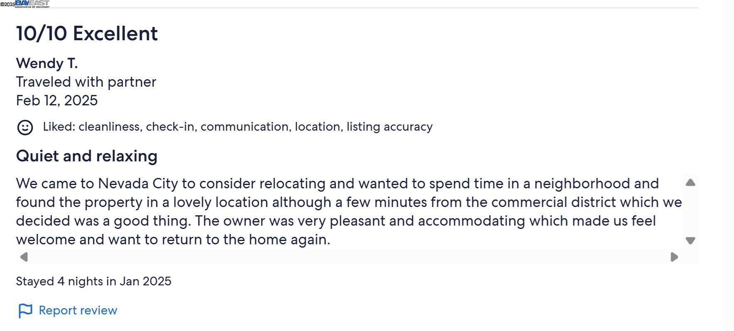Click the Liked categories text line
This screenshot has width=734, height=331.
pos(238,127)
